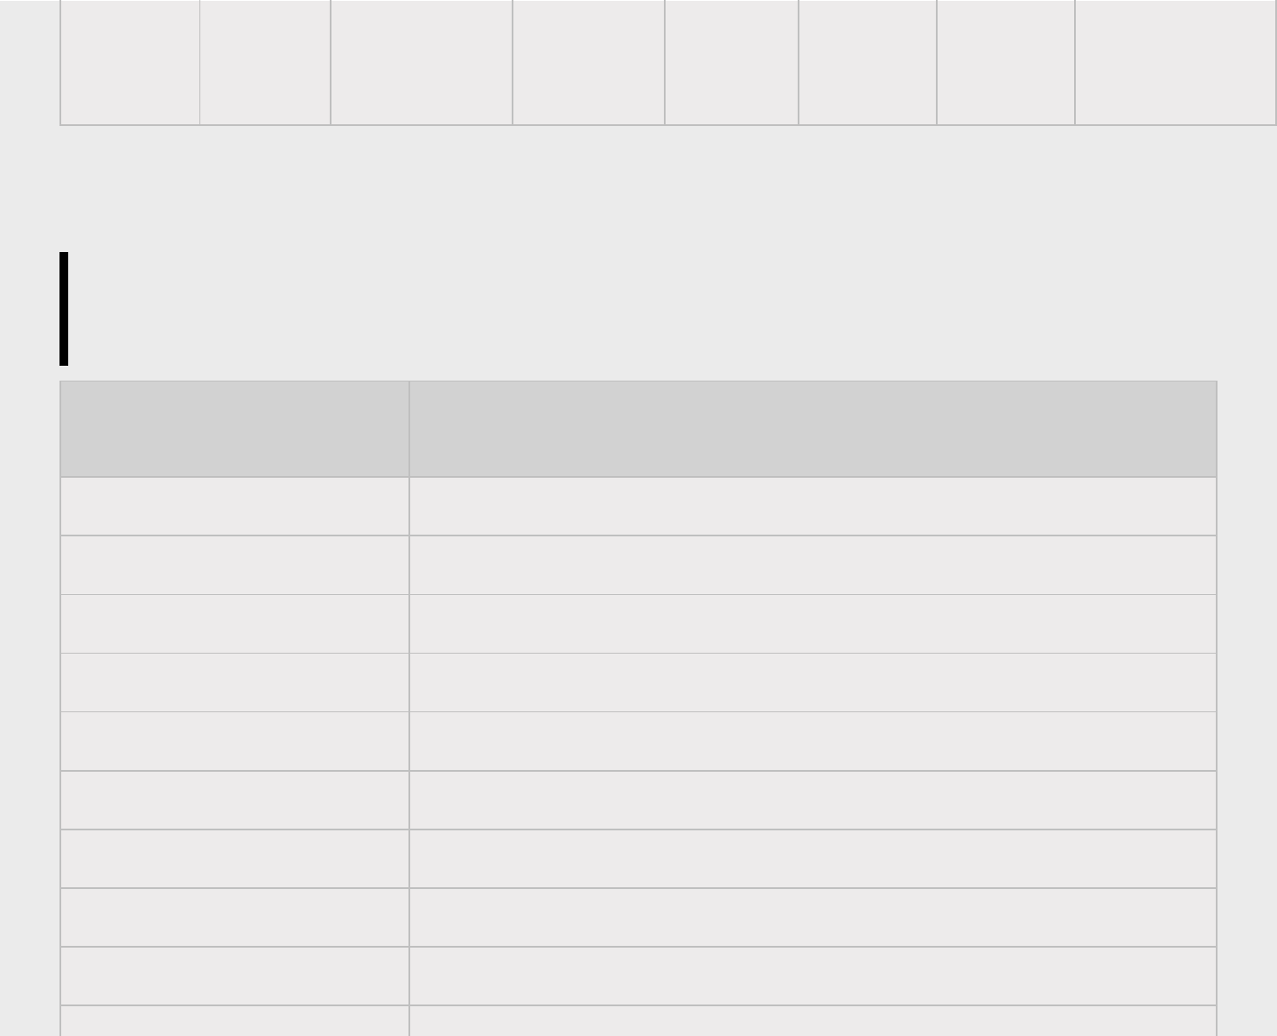Select ninth body row's left cell, lower table
Viewport: 1277px width, 1036px height.
tap(234, 976)
